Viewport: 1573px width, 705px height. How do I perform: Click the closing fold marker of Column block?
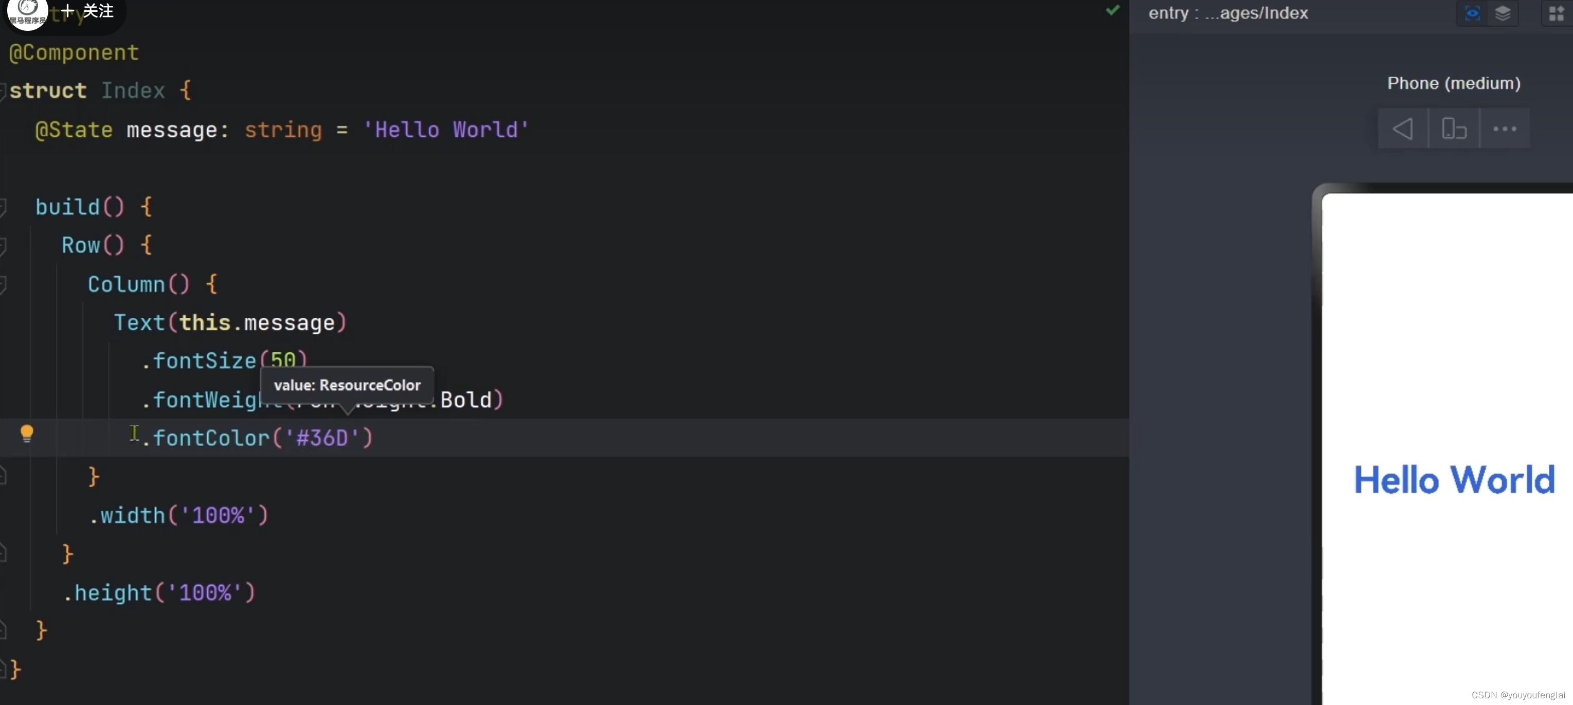pos(3,477)
